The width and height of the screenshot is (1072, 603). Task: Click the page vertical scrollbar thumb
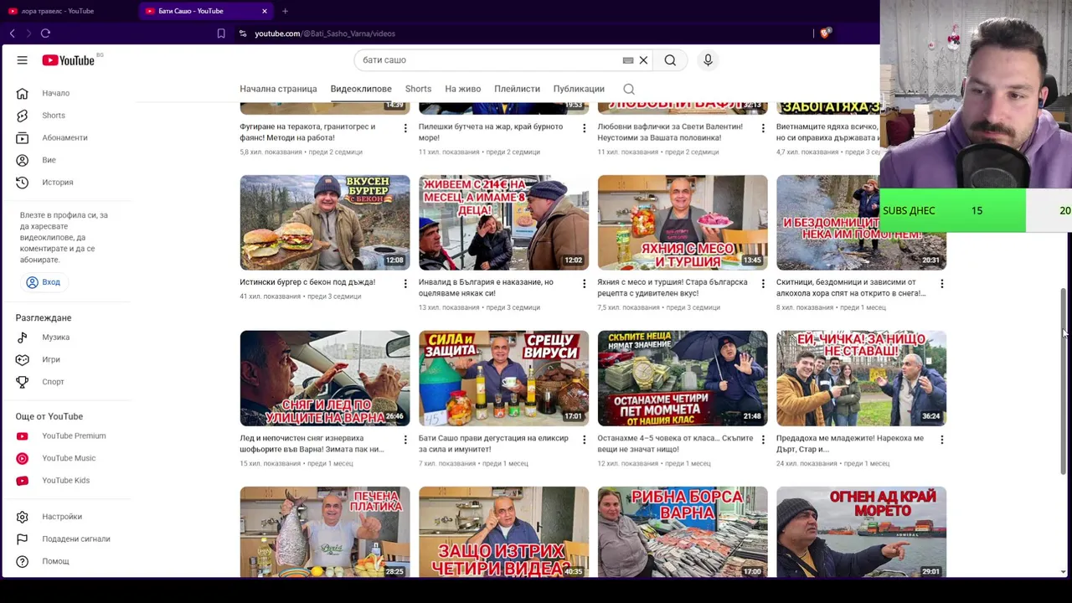1064,381
